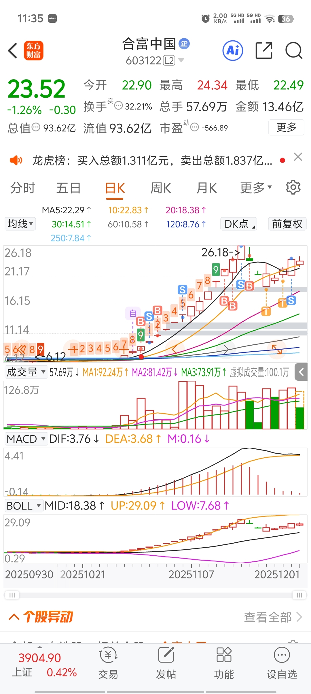Screen dimensions: 311x694
Task: Open the 成交量 indicator dropdown
Action: pos(26,372)
